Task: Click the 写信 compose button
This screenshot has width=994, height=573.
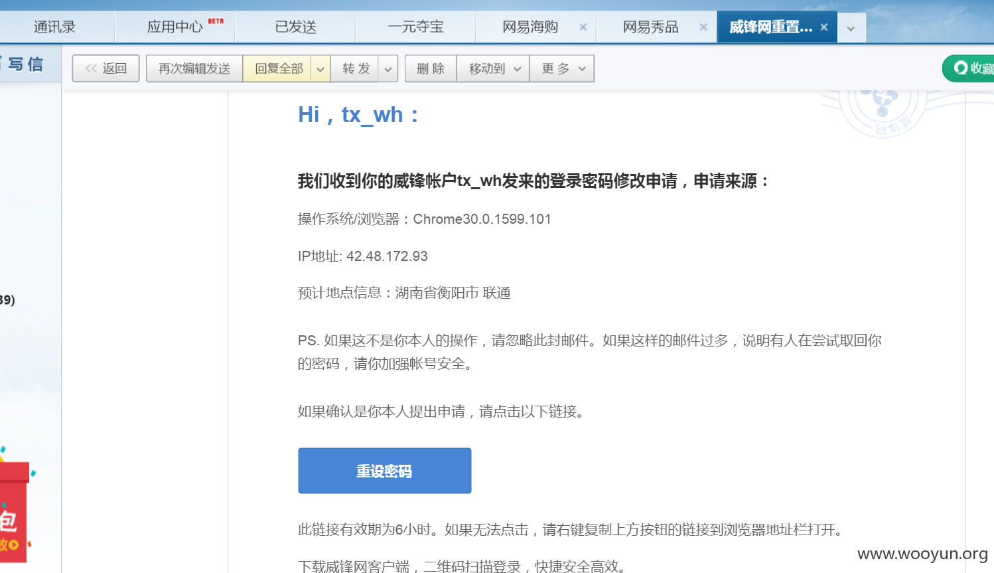Action: [x=26, y=64]
